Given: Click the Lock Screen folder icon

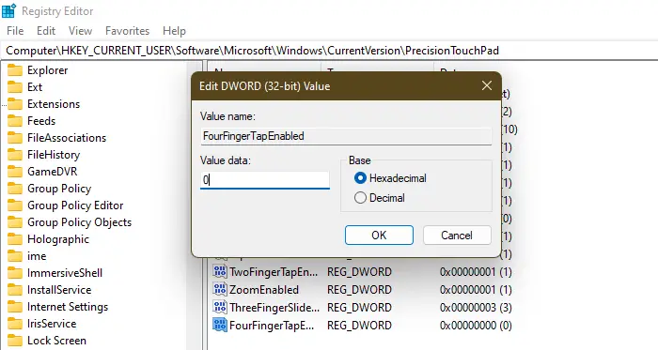Looking at the screenshot, I should 15,341.
